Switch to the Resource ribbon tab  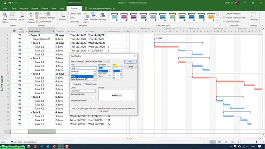24,8
